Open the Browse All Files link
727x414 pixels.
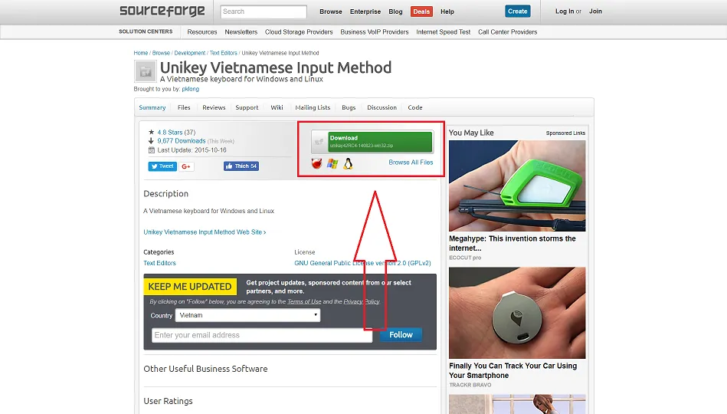[411, 163]
